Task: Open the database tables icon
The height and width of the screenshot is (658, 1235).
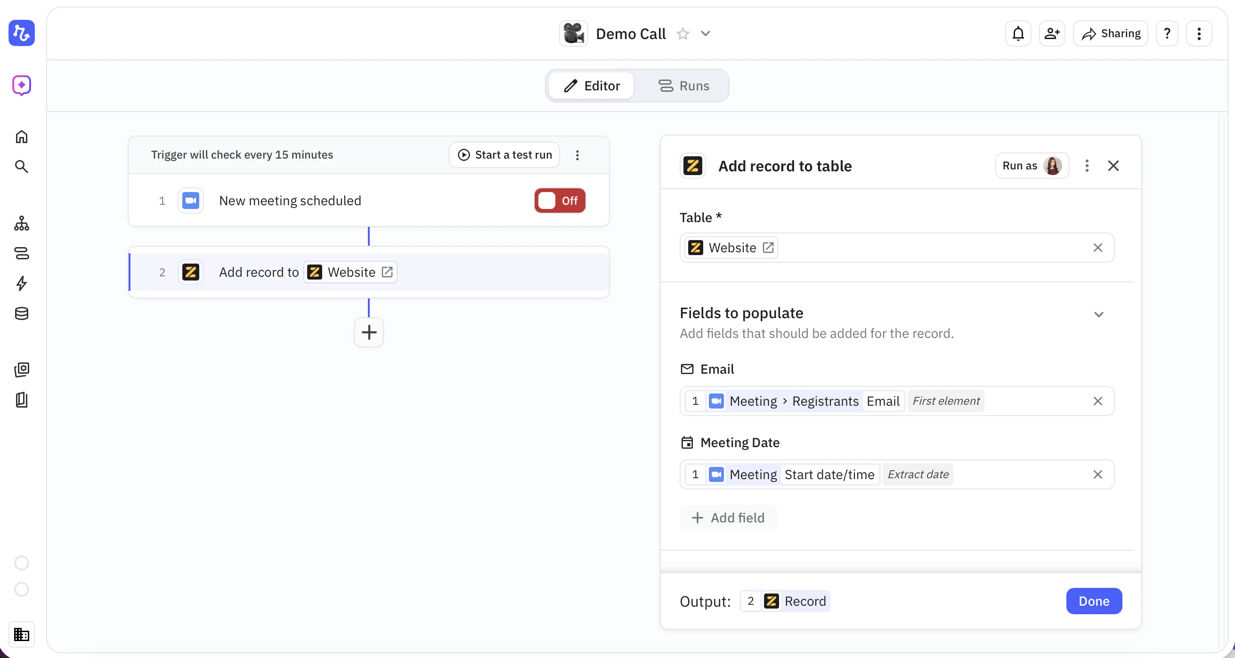Action: click(22, 314)
